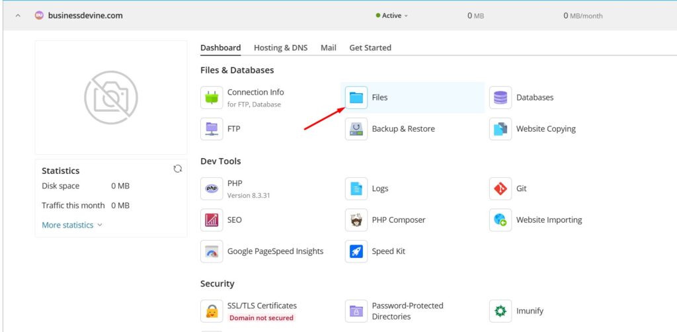The height and width of the screenshot is (332, 677).
Task: Click the Domain not secured badge
Action: [261, 317]
